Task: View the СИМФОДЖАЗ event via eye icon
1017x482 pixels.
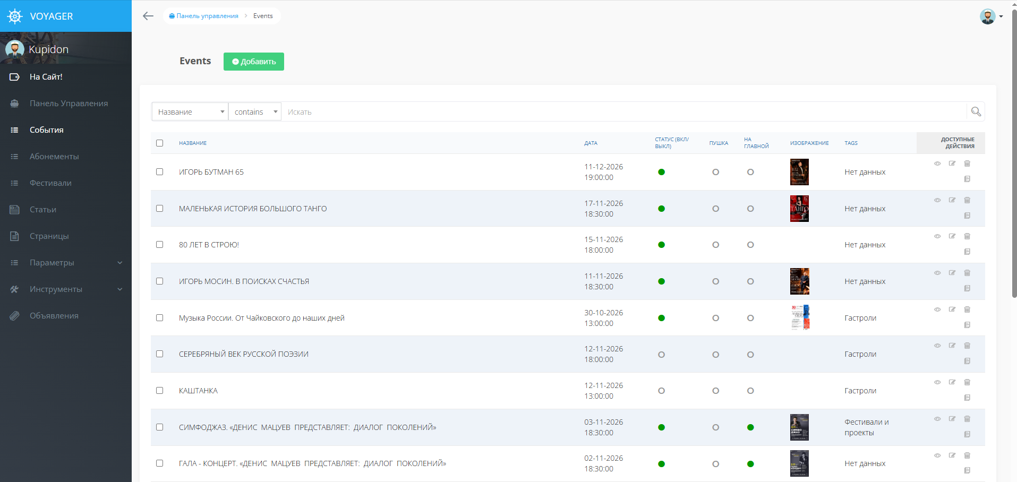Action: (x=937, y=419)
